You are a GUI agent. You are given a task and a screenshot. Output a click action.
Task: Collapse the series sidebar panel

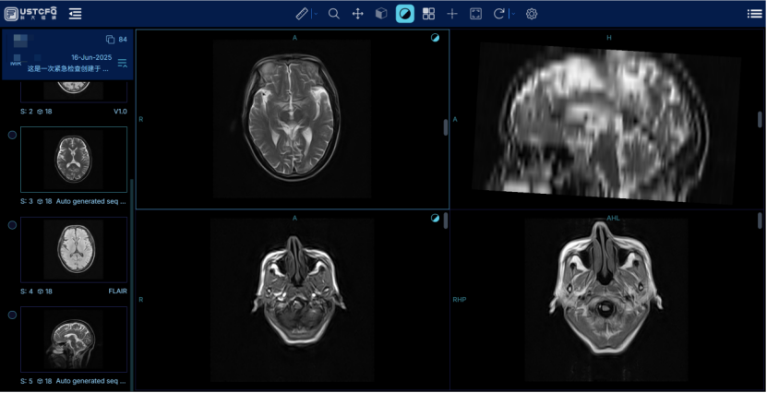pyautogui.click(x=75, y=14)
